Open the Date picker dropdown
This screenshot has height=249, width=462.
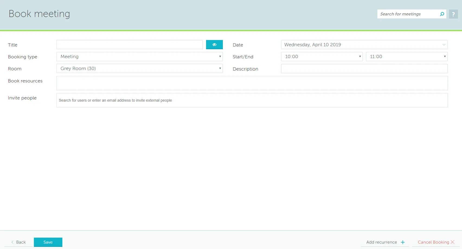(x=364, y=45)
